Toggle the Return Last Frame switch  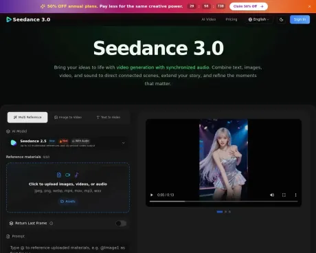point(121,223)
